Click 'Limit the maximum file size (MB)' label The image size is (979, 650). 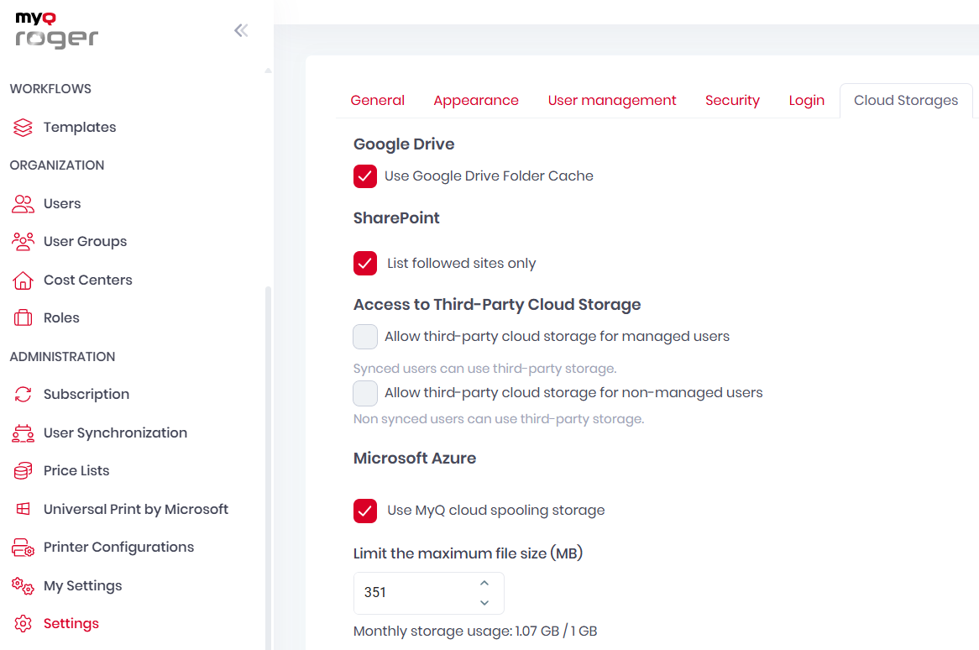pyautogui.click(x=469, y=553)
